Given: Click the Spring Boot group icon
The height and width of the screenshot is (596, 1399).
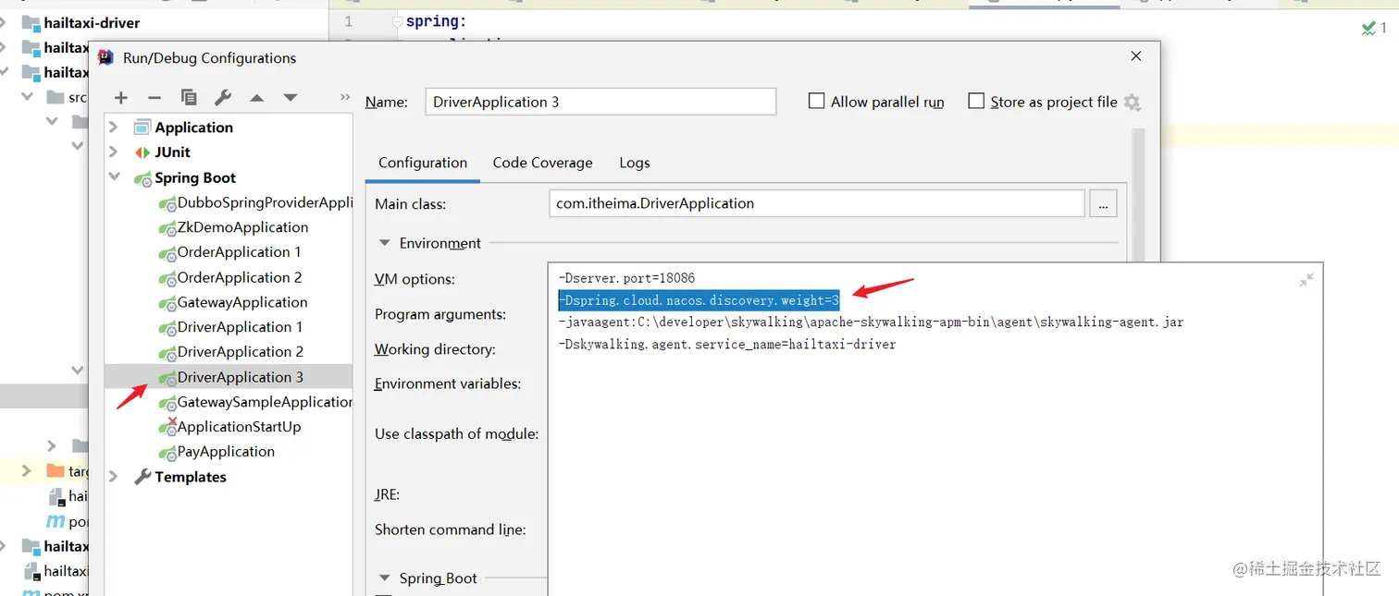Looking at the screenshot, I should (x=142, y=177).
